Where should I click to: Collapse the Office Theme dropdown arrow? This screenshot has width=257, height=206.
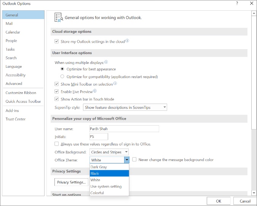point(127,160)
